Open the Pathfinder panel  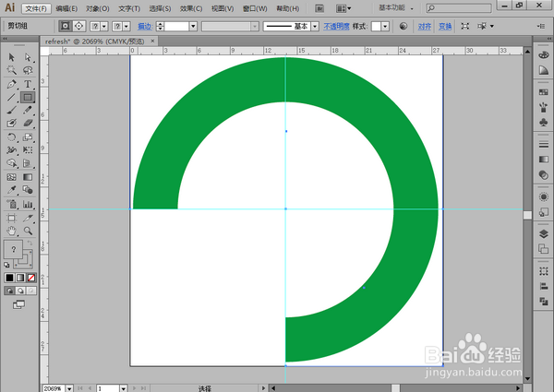pos(544,302)
